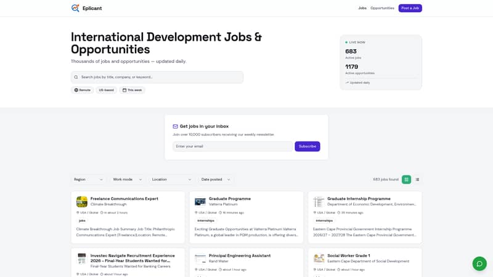Click the 'jobs' tag on Freelance card
Viewport: 493px width, 277px height.
click(82, 221)
